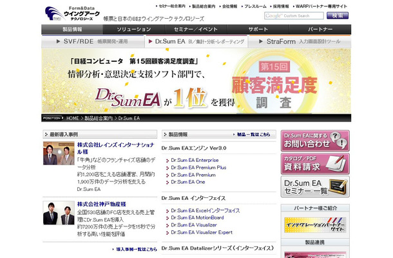Open the Dr.Sum EA MotionBoard link
The width and height of the screenshot is (393, 258).
coord(197,217)
